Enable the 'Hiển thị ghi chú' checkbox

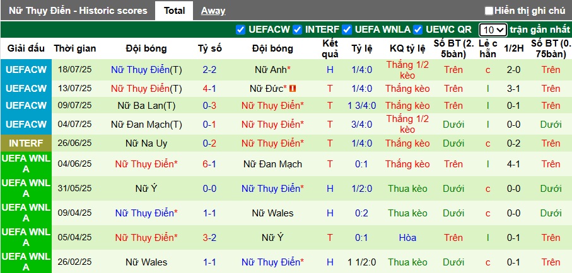pyautogui.click(x=489, y=11)
